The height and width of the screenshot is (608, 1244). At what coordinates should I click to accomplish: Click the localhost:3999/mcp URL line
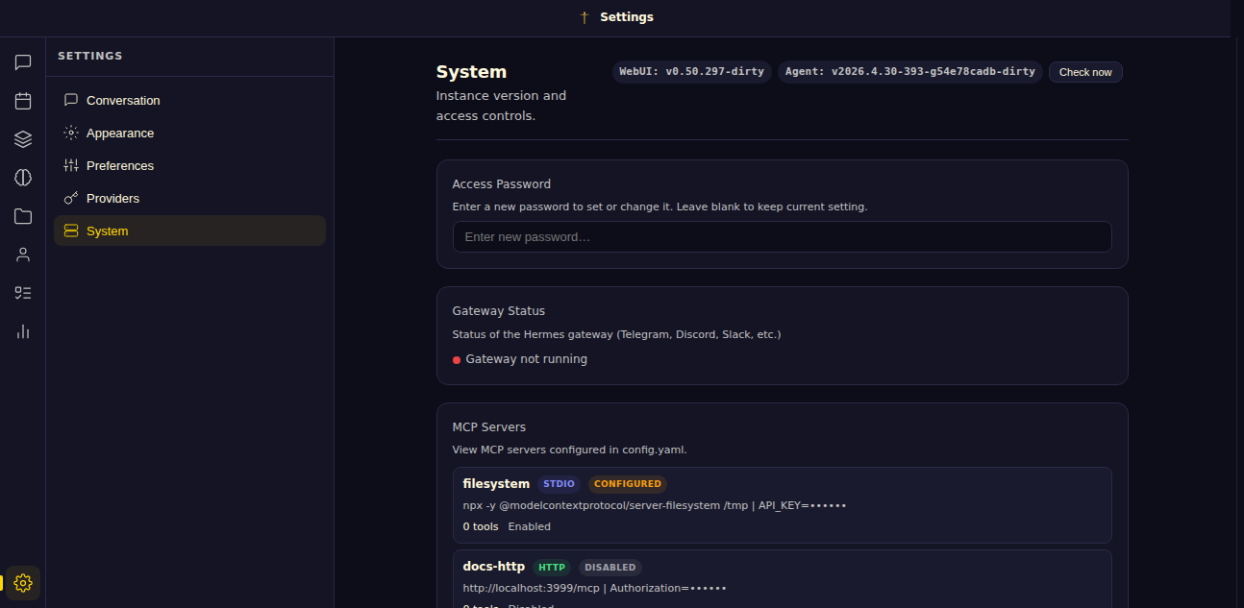coord(595,588)
